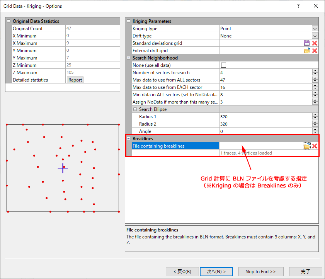Click the 次へ(N) next button
325x279 pixels.
[x=216, y=272]
